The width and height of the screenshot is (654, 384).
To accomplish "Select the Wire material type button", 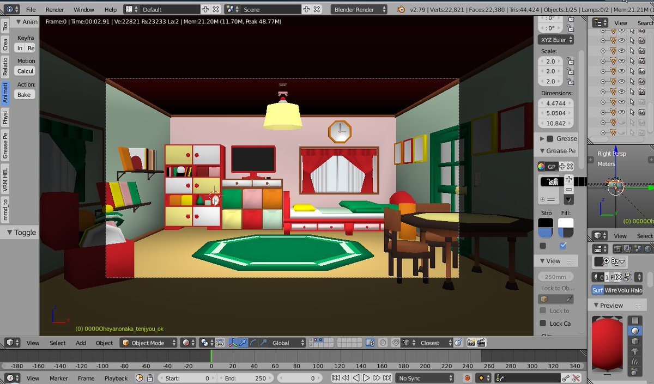I will tap(610, 290).
